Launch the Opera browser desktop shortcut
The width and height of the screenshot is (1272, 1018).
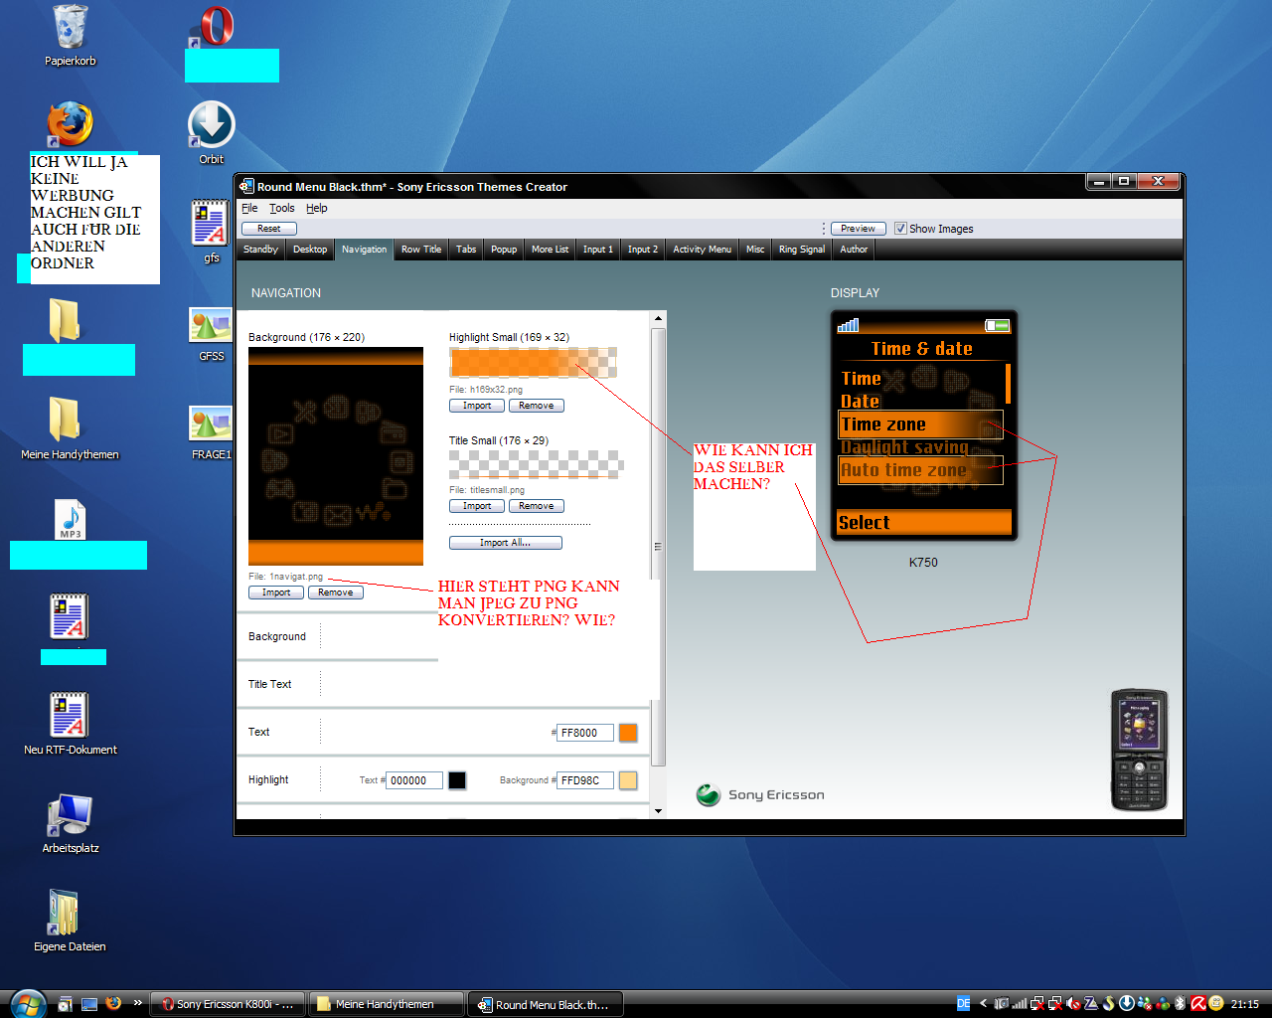coord(212,27)
